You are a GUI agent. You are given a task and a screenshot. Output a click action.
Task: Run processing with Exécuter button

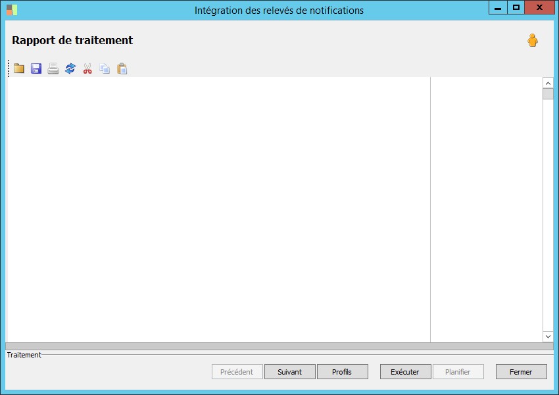pyautogui.click(x=405, y=372)
